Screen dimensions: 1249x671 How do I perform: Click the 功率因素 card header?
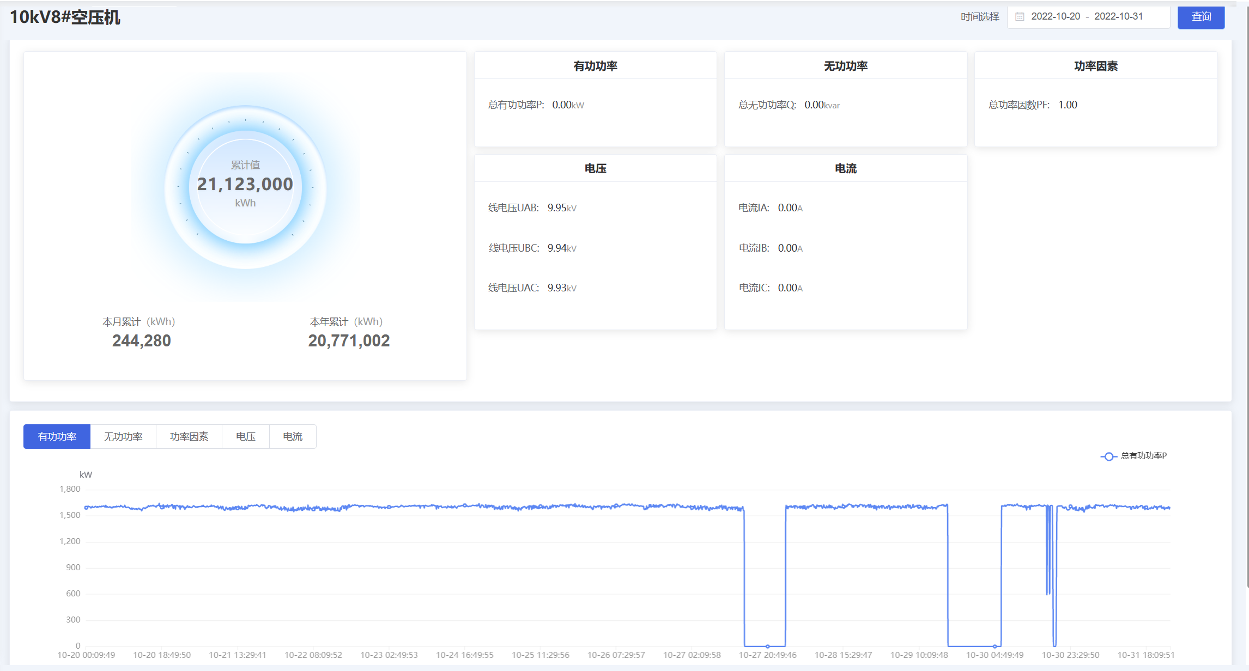point(1095,66)
